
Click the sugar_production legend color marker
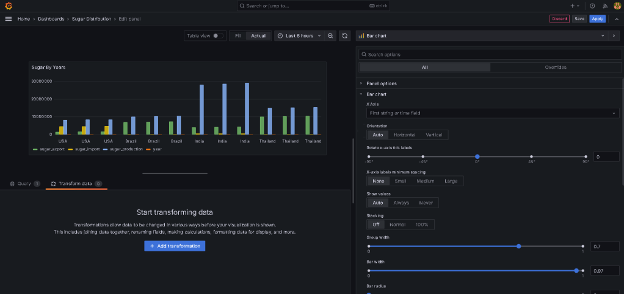106,149
